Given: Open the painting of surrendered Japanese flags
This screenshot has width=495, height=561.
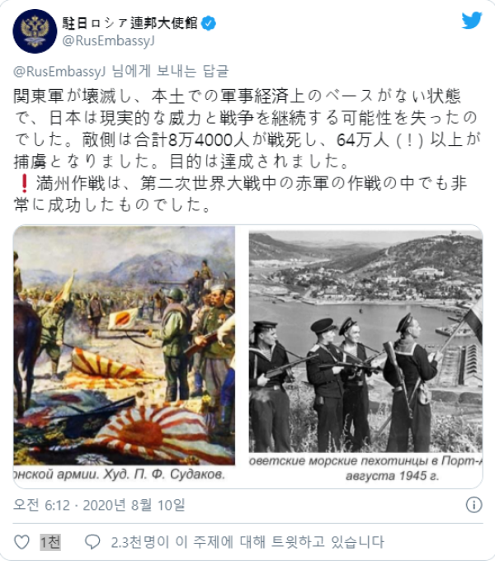Looking at the screenshot, I should pyautogui.click(x=124, y=345).
